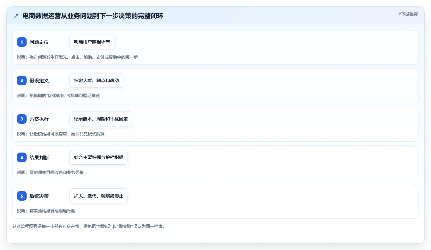Click step number 1 badge
This screenshot has height=250, width=431.
click(x=22, y=42)
